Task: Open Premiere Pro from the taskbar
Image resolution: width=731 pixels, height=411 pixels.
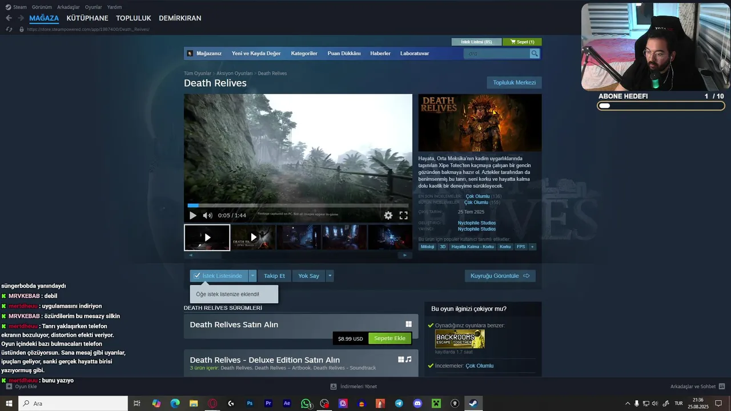Action: point(268,404)
